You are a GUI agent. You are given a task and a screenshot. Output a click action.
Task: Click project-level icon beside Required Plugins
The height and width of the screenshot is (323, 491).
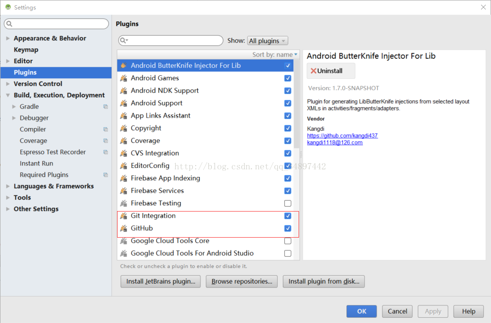point(106,175)
